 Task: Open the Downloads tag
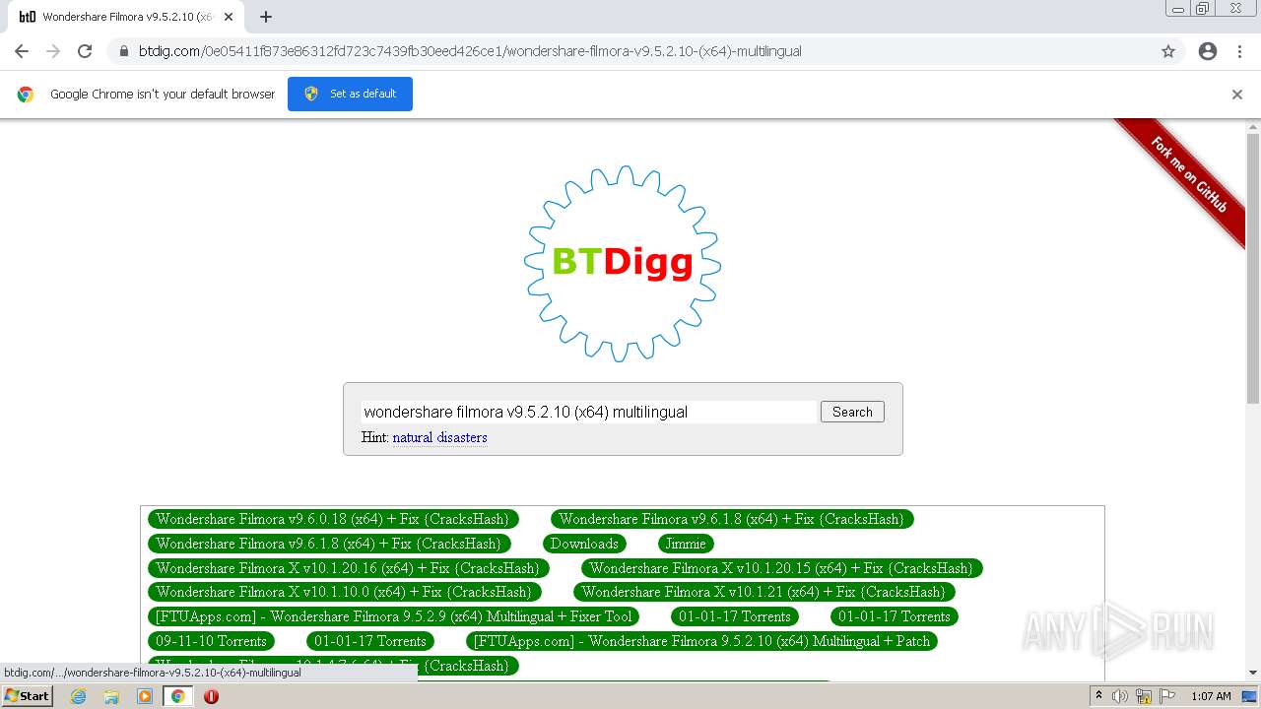pyautogui.click(x=584, y=544)
